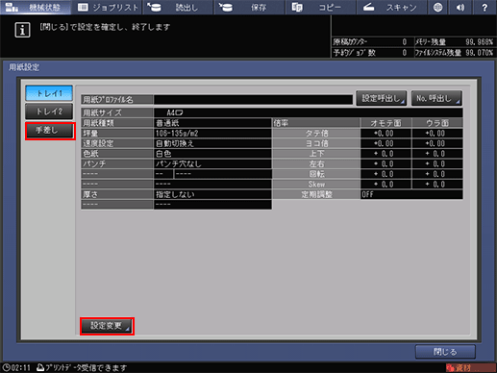
Task: Click the オモテ面 column header
Action: point(385,123)
